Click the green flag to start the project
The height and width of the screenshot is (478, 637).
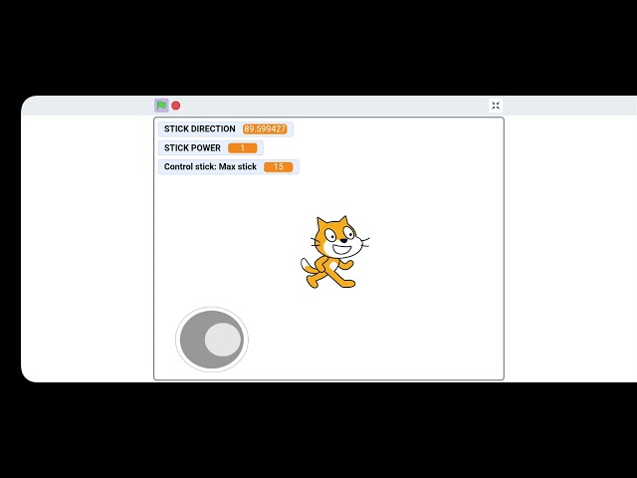[161, 106]
